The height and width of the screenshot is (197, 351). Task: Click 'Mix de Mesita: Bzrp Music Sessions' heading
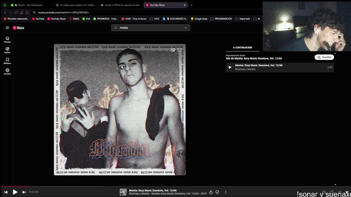click(254, 58)
